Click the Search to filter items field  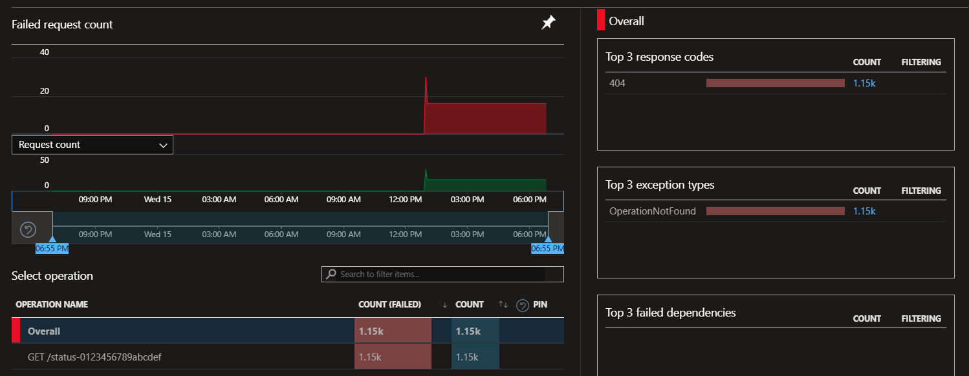[442, 274]
